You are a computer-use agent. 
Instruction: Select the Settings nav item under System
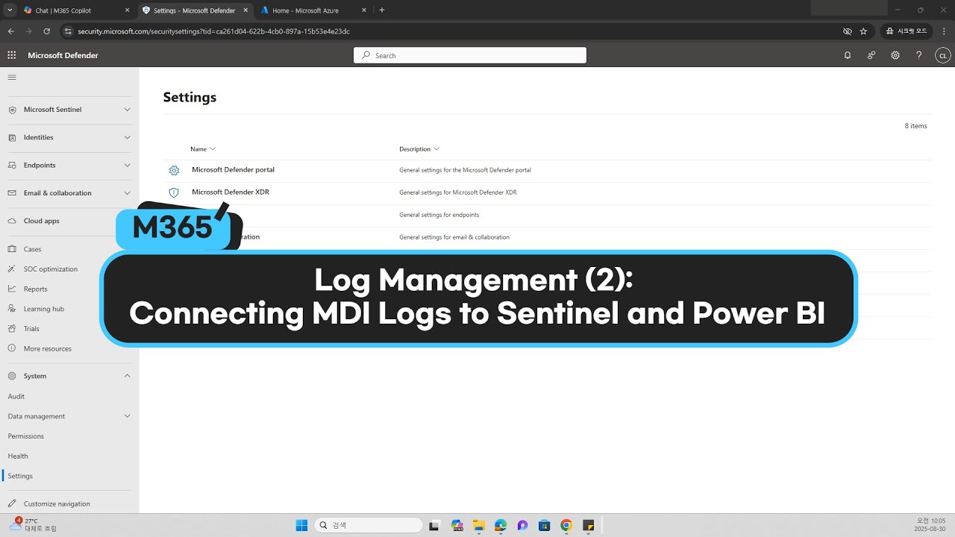point(20,476)
